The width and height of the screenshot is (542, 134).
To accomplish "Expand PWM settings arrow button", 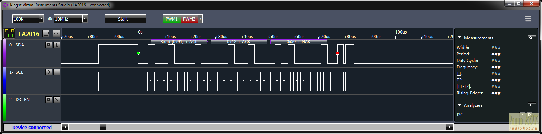I will coord(200,19).
